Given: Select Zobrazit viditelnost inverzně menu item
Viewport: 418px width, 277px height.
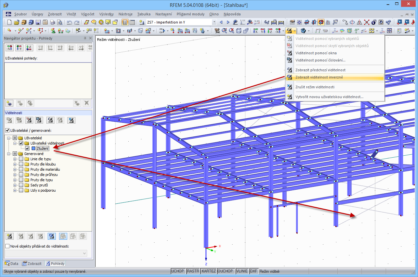Looking at the screenshot, I should click(319, 78).
